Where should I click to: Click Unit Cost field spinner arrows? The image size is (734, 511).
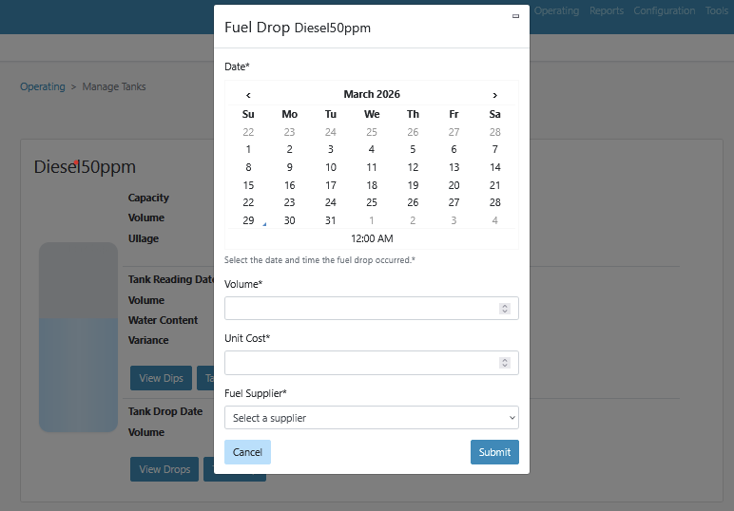505,363
